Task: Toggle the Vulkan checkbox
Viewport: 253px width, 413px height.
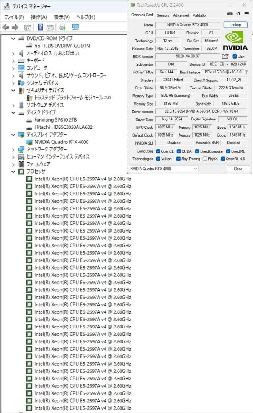Action: [158, 159]
